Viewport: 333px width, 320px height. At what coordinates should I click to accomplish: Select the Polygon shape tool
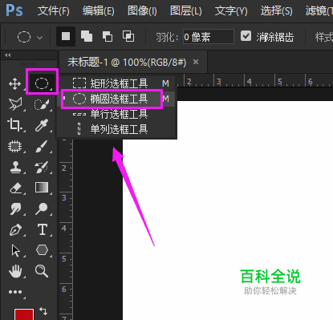coord(42,250)
